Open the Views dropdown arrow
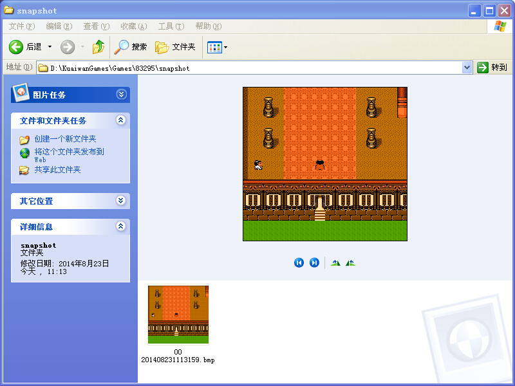 point(226,47)
